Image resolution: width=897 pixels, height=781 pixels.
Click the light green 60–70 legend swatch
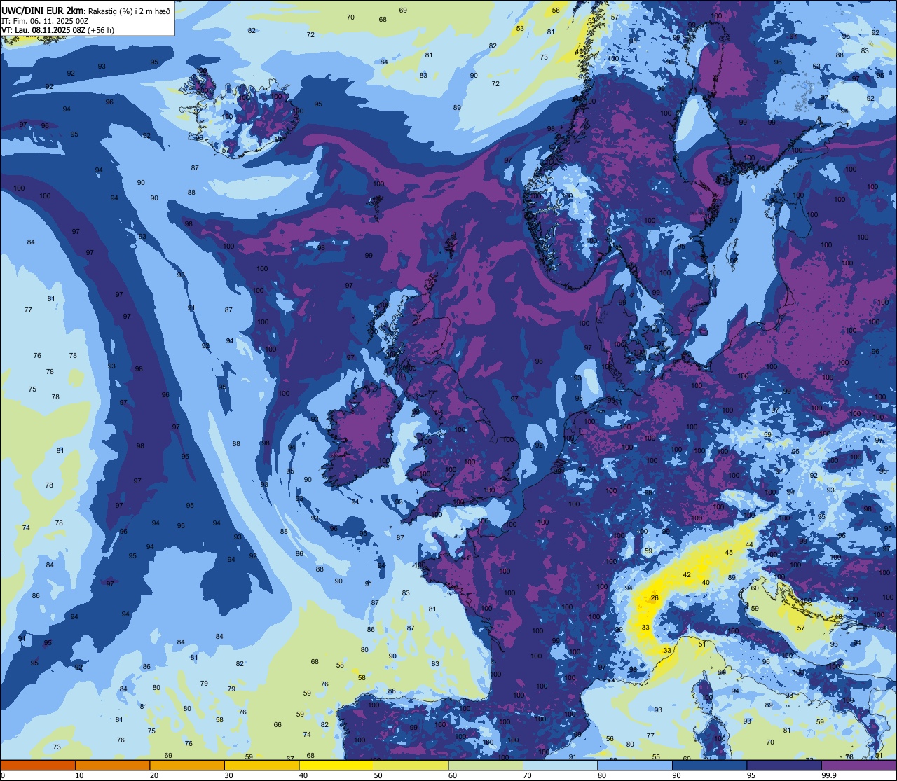click(486, 765)
